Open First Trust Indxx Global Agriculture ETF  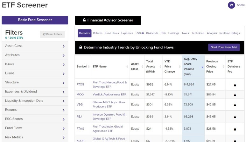pyautogui.click(x=108, y=129)
